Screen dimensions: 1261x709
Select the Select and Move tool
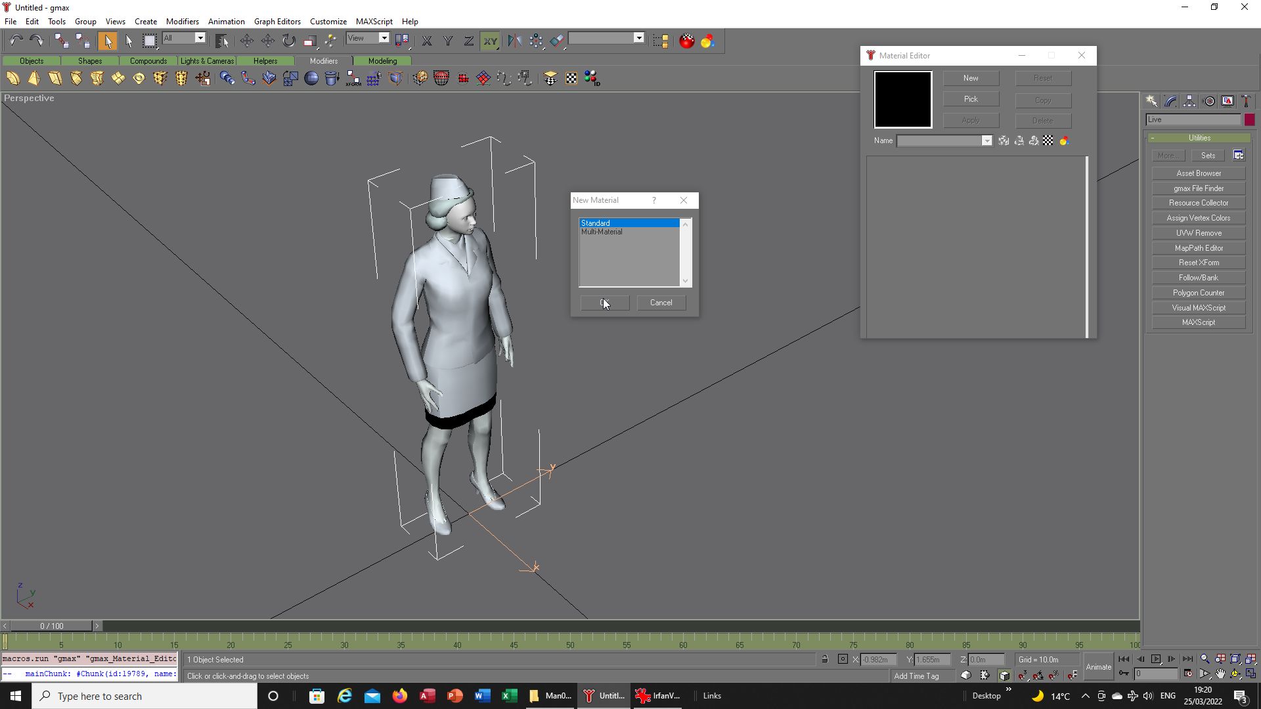click(247, 41)
